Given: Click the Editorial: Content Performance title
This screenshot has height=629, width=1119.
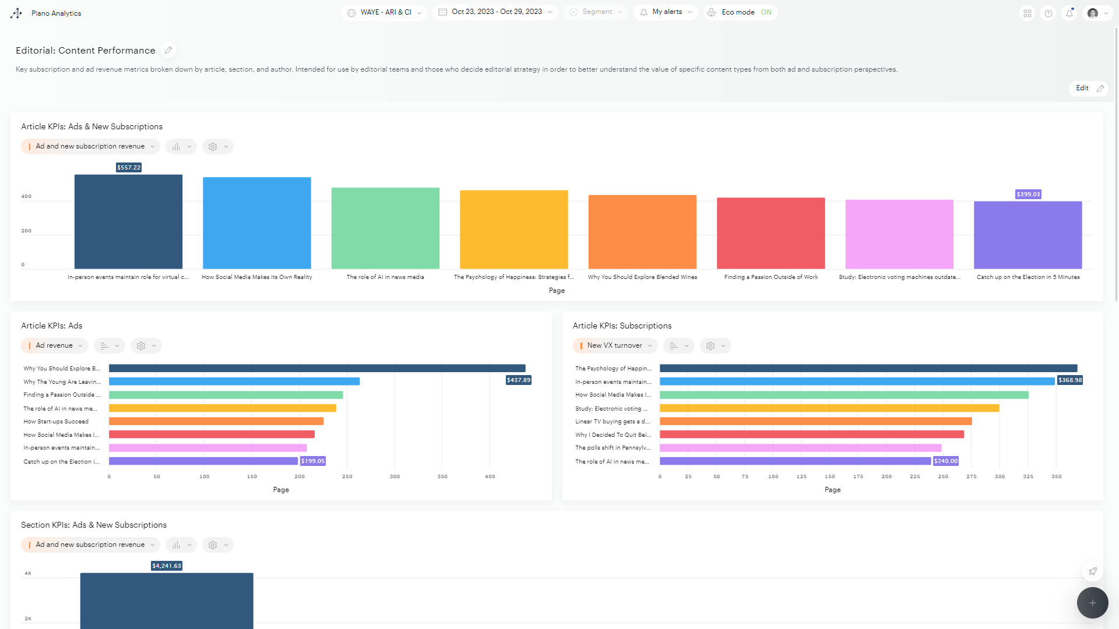Looking at the screenshot, I should click(86, 51).
